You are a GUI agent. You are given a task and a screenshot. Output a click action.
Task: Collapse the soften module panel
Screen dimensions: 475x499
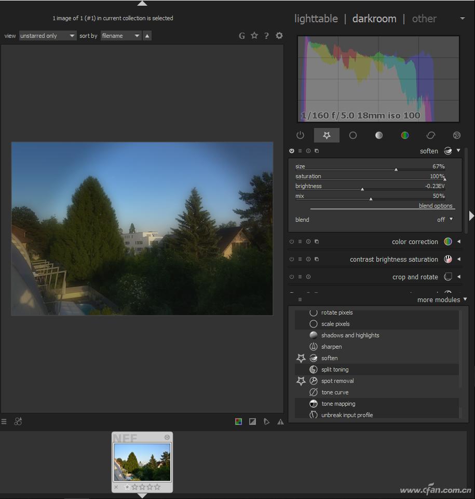pyautogui.click(x=458, y=150)
